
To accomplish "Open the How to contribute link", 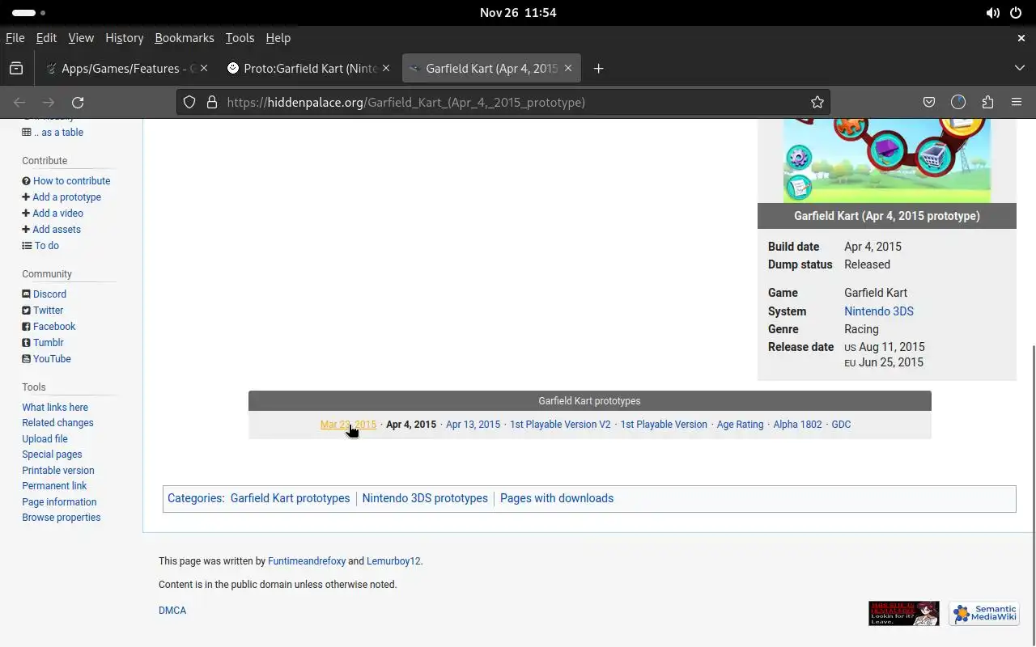I will [71, 181].
